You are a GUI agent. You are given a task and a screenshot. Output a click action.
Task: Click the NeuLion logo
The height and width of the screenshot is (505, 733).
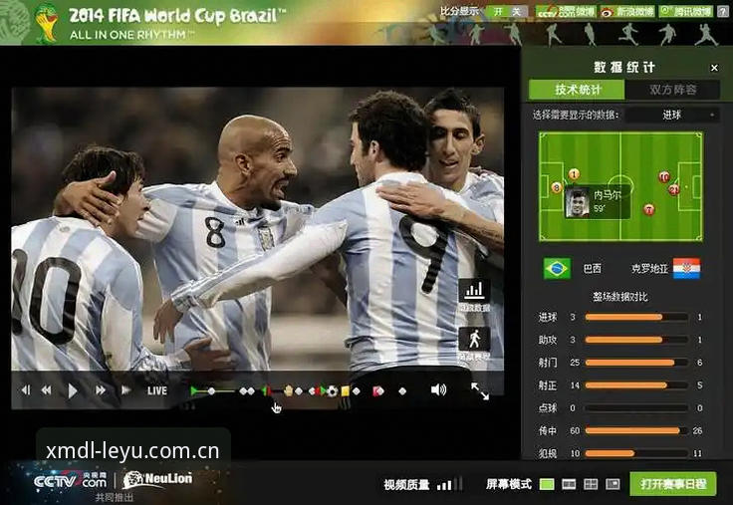157,479
